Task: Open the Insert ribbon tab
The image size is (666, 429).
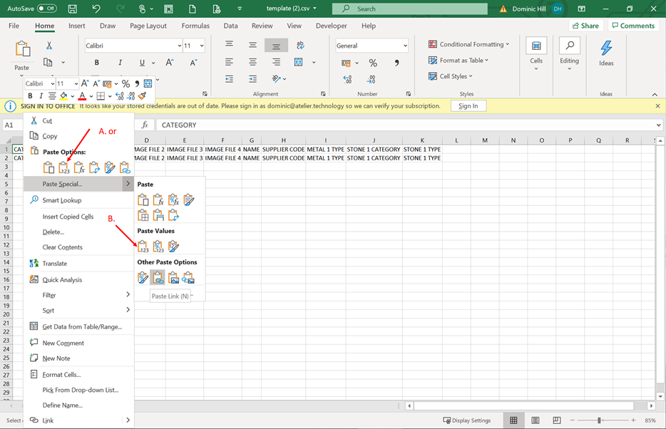Action: tap(77, 26)
